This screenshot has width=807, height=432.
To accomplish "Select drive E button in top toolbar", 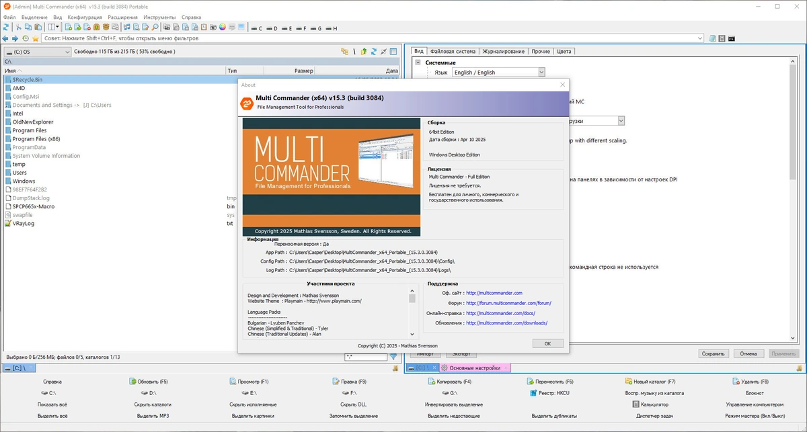I will pos(286,28).
